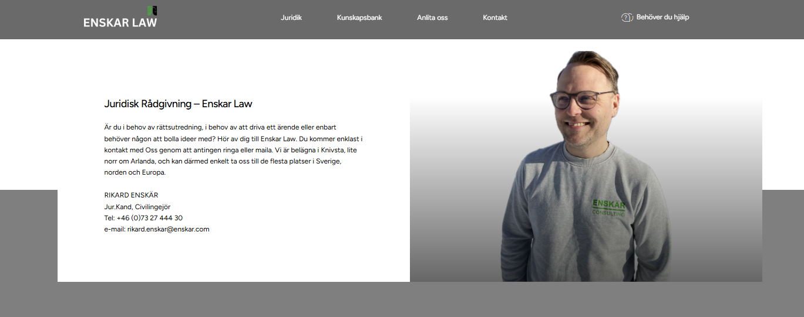The image size is (804, 317).
Task: Open the Kontakt page
Action: (x=495, y=18)
